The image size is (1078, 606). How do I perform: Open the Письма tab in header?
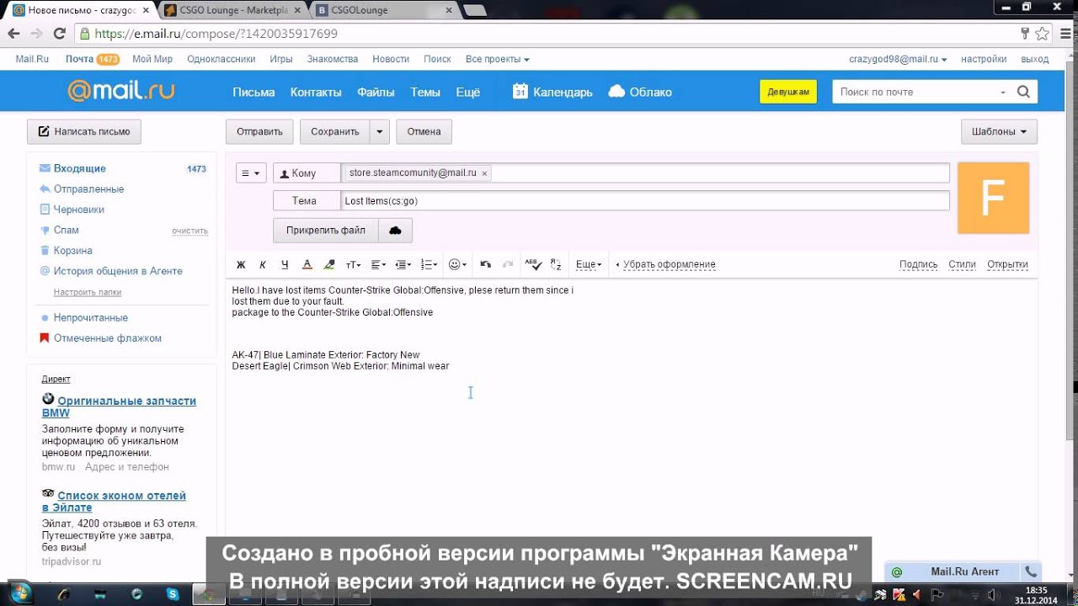253,92
